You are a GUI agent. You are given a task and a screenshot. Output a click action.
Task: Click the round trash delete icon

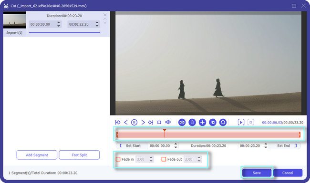pos(192,122)
